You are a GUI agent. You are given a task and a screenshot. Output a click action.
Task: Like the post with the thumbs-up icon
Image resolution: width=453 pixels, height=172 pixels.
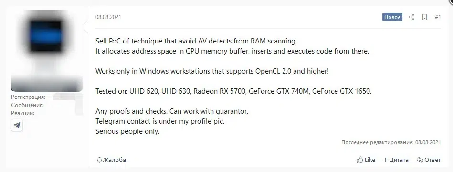tap(359, 160)
